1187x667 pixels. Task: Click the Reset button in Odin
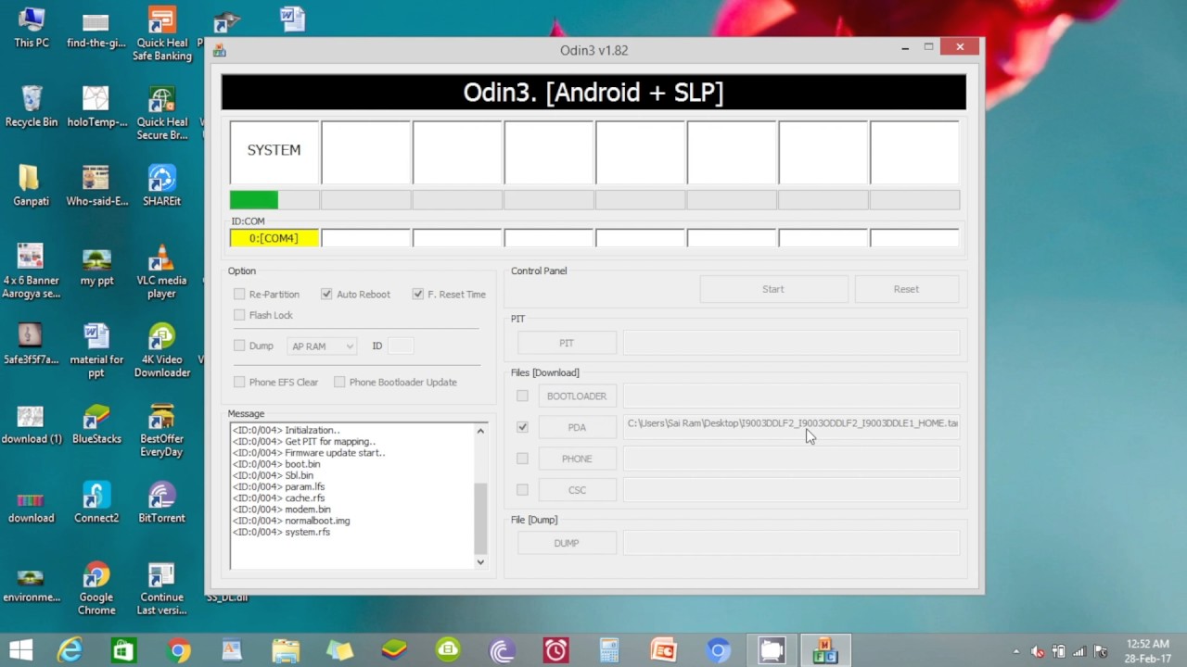point(906,289)
